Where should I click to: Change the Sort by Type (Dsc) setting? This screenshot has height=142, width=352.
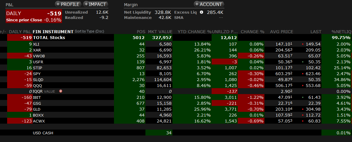coord(89,32)
